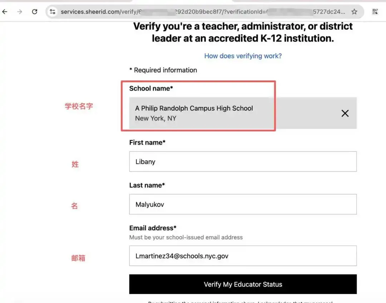Click the "School name*" label

[151, 88]
